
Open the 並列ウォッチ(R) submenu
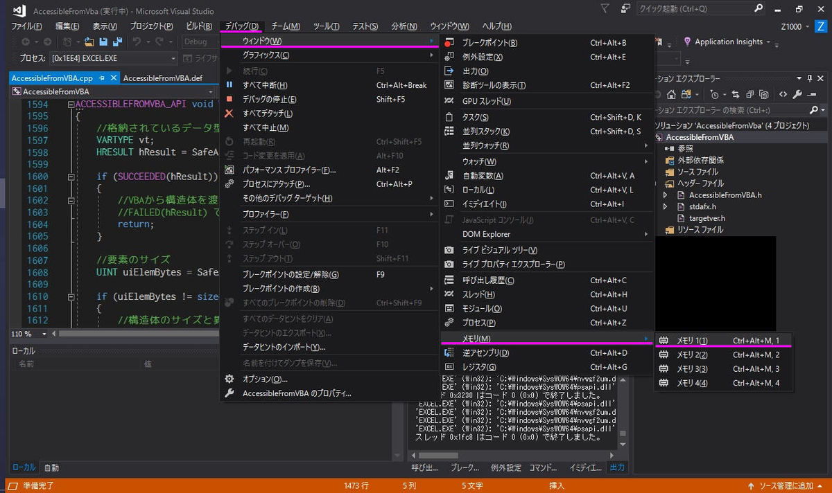tap(547, 145)
